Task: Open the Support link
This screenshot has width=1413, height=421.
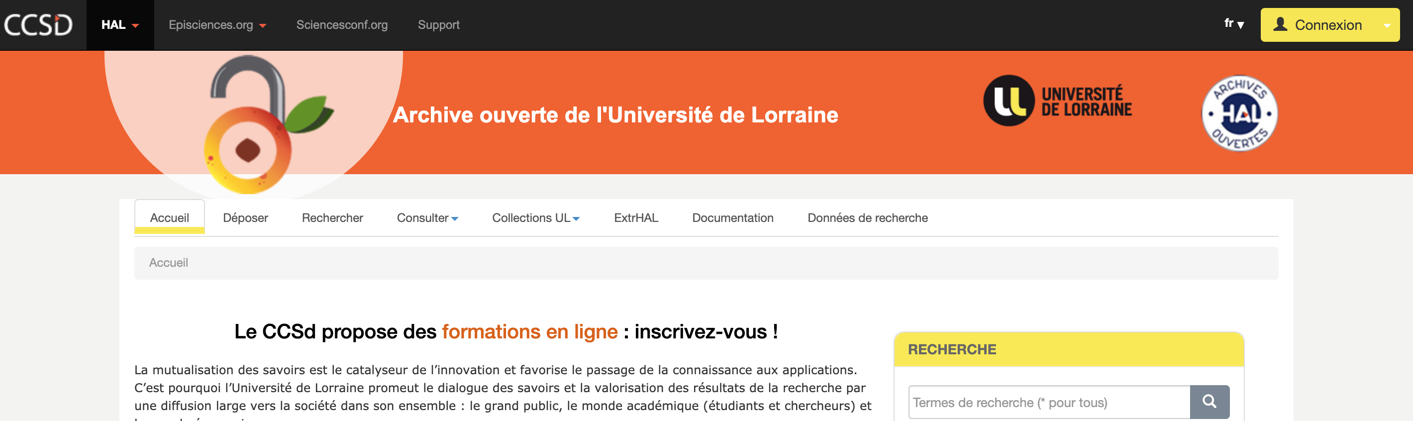Action: [438, 25]
